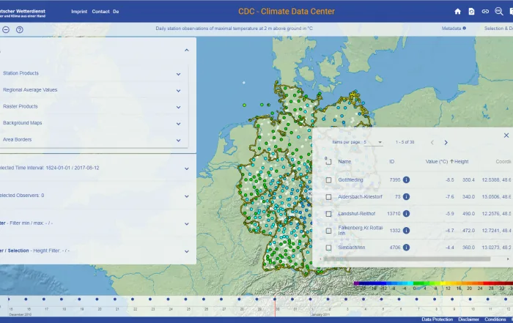Click the red current-date timeline marker
This screenshot has height=323, width=513.
pos(275,307)
